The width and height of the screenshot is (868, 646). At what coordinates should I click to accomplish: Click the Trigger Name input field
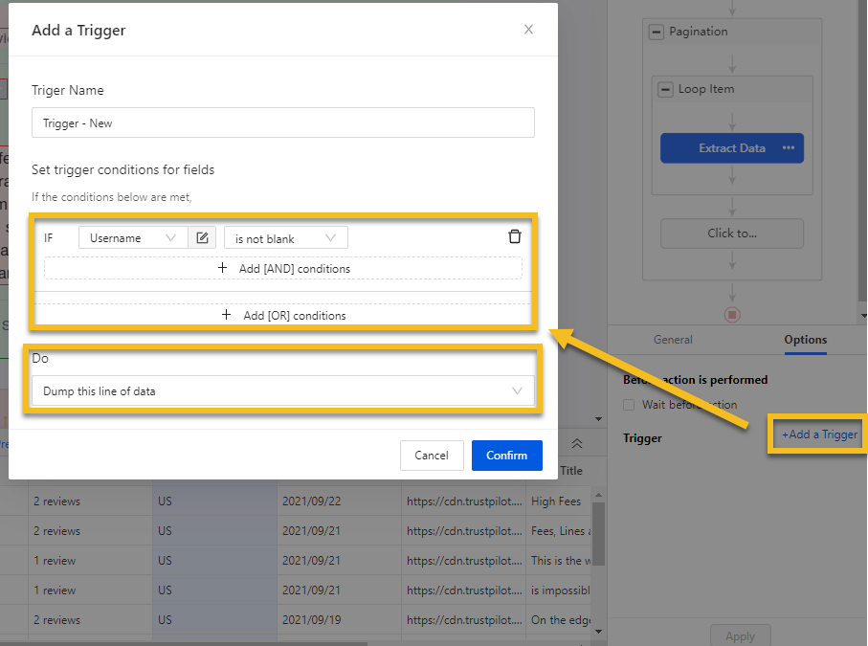pos(283,123)
